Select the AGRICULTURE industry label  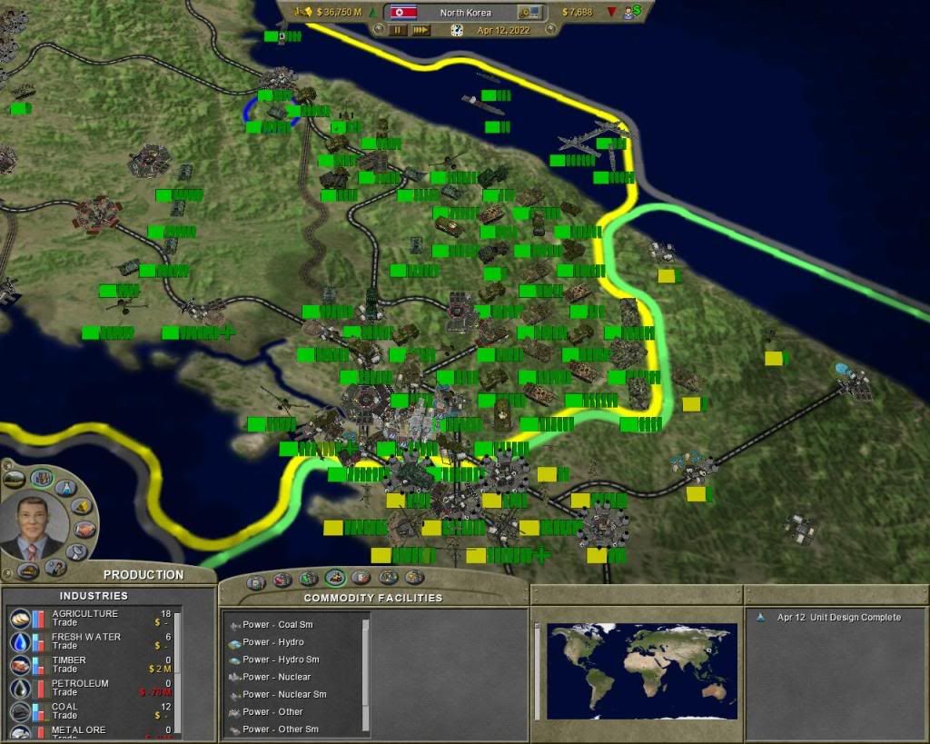point(84,613)
